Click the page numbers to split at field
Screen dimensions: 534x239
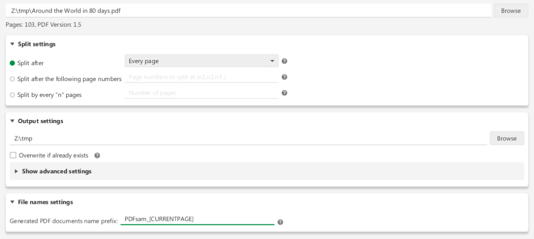(x=201, y=77)
